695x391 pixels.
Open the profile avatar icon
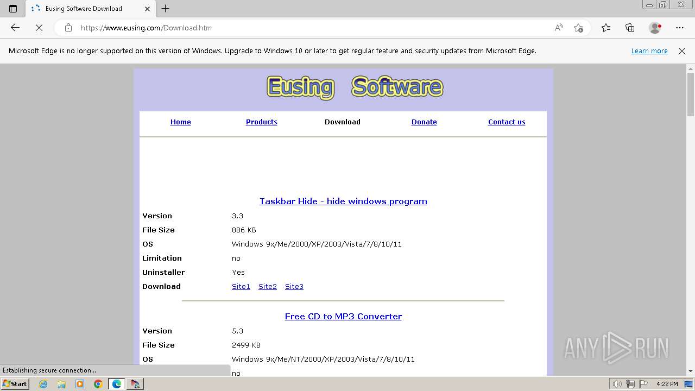[655, 28]
